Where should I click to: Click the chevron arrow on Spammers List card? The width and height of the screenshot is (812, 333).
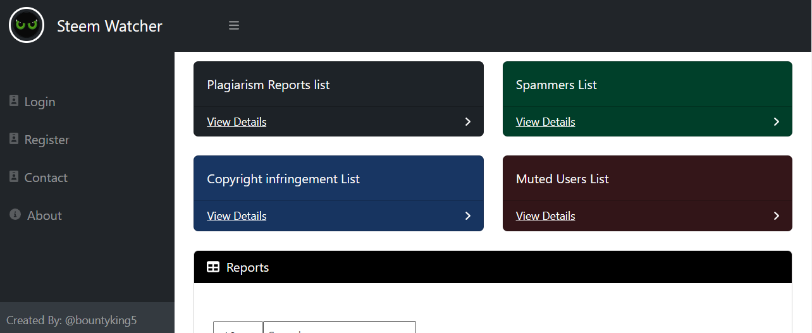(x=777, y=121)
